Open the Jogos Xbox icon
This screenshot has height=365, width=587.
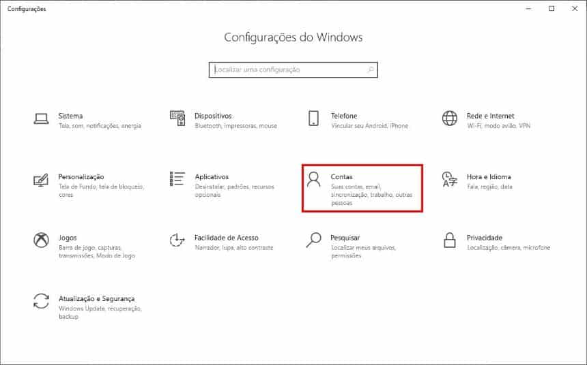[x=41, y=240]
